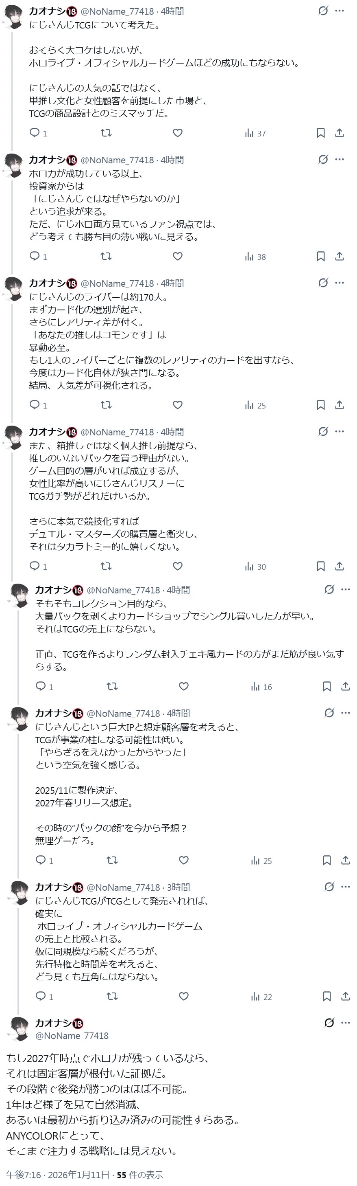View the 37 views analytics icon
The width and height of the screenshot is (357, 1186).
click(x=255, y=134)
